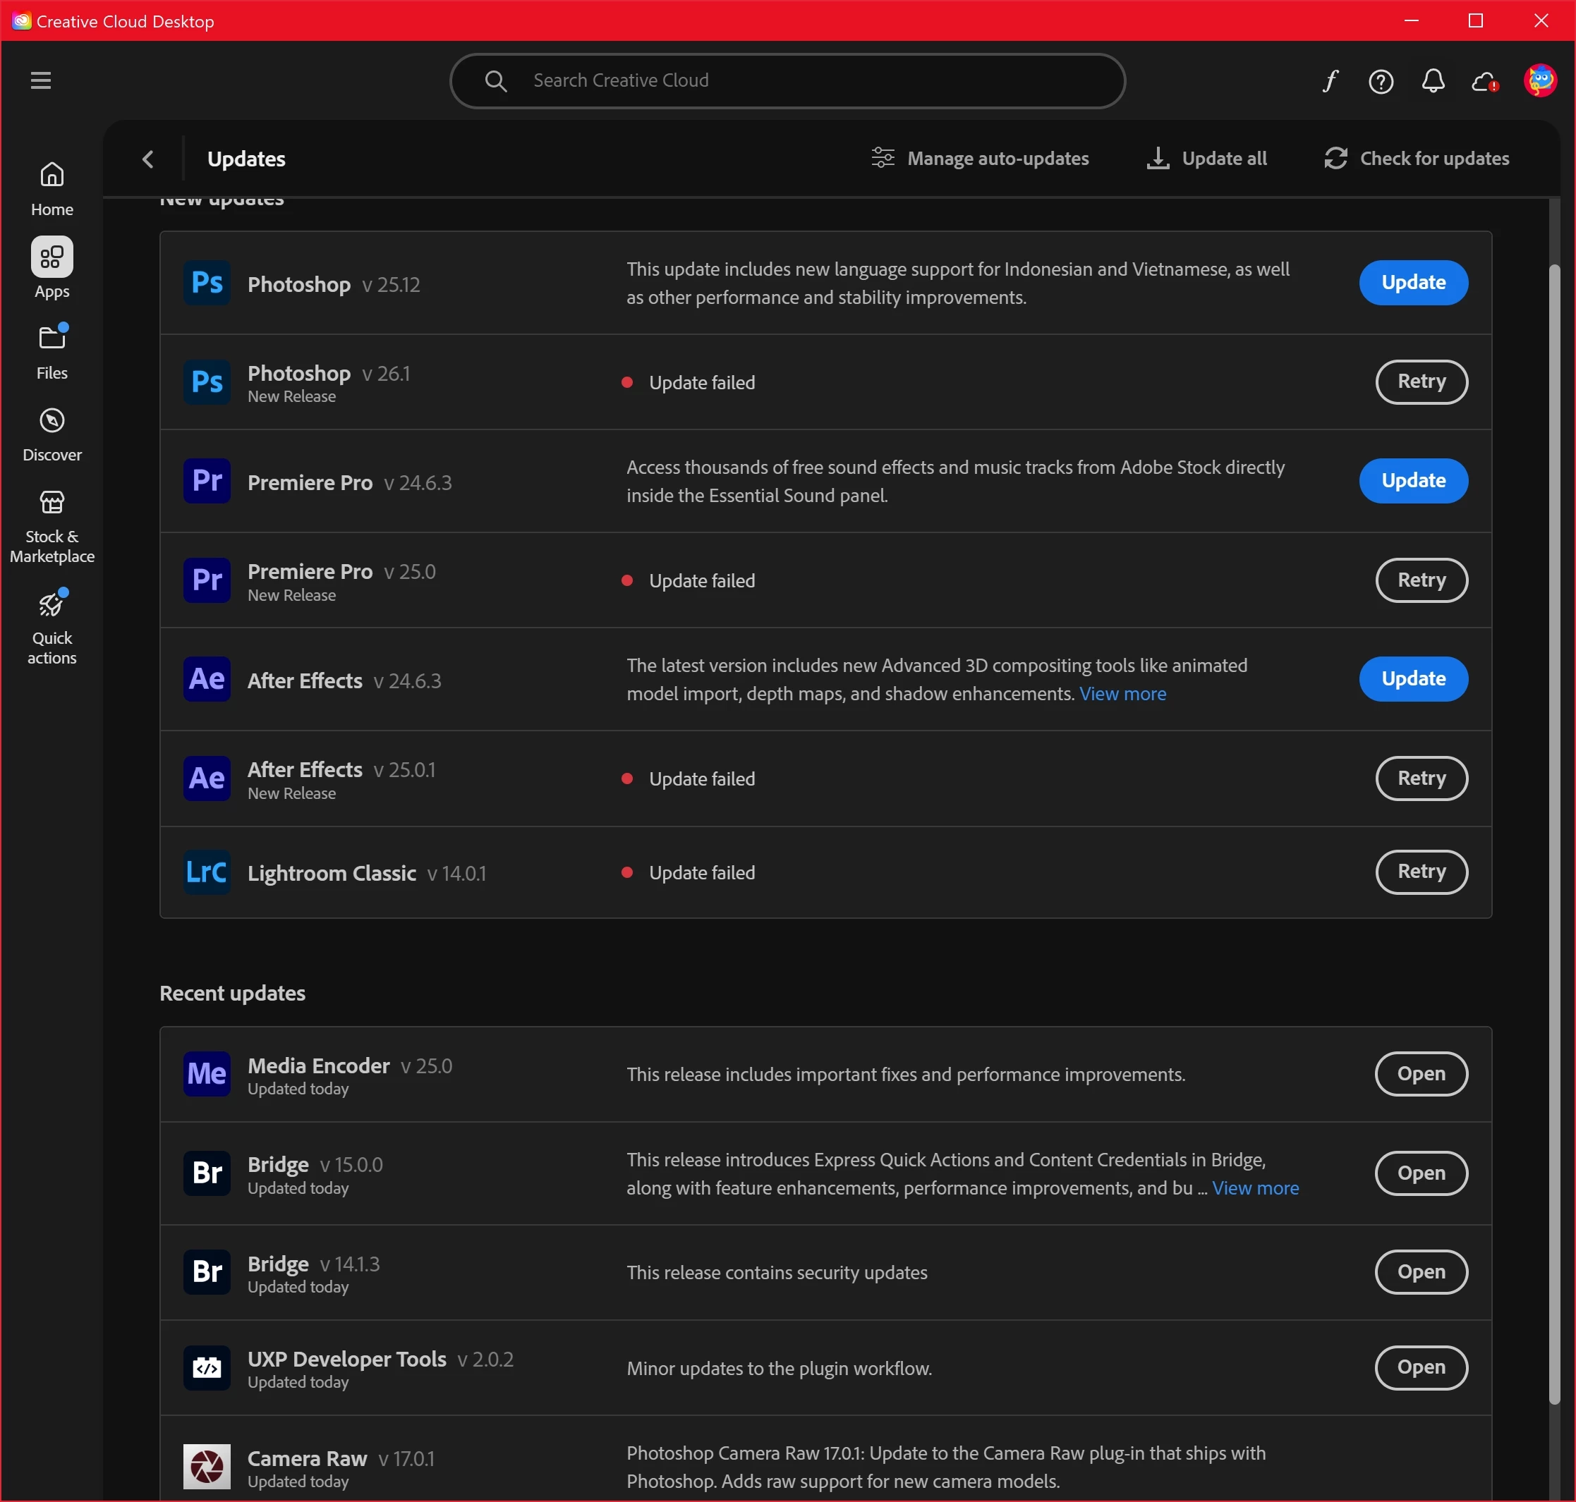The height and width of the screenshot is (1502, 1576).
Task: Click the cloud sync status icon
Action: click(1484, 81)
